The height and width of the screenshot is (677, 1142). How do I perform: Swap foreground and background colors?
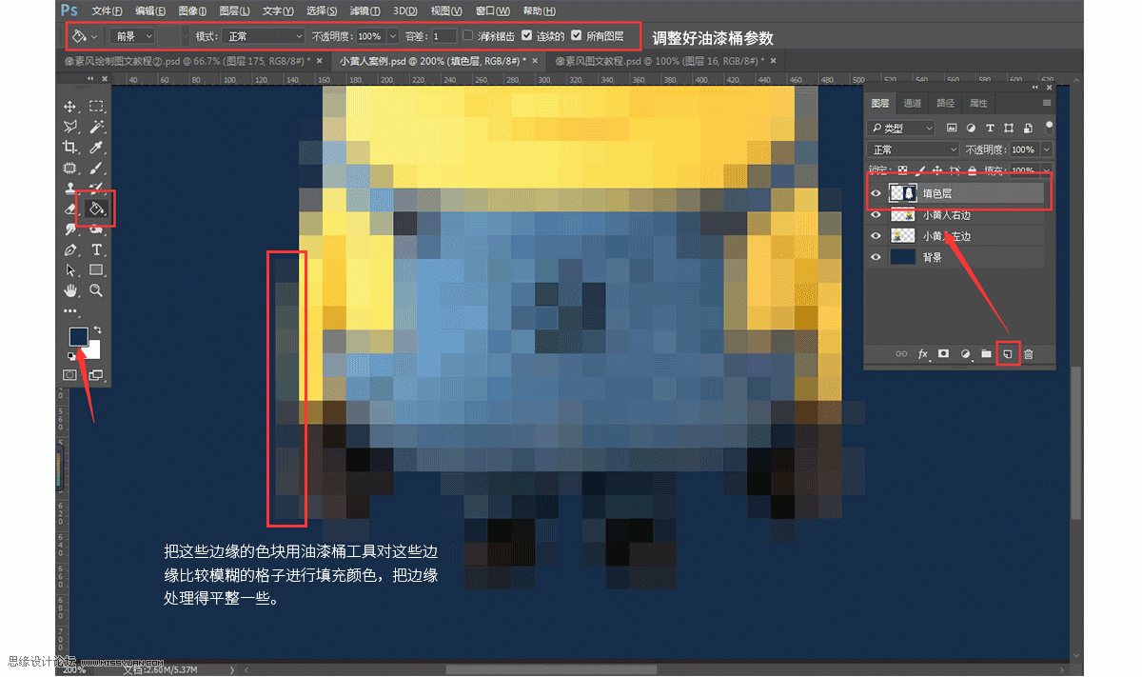click(x=96, y=329)
